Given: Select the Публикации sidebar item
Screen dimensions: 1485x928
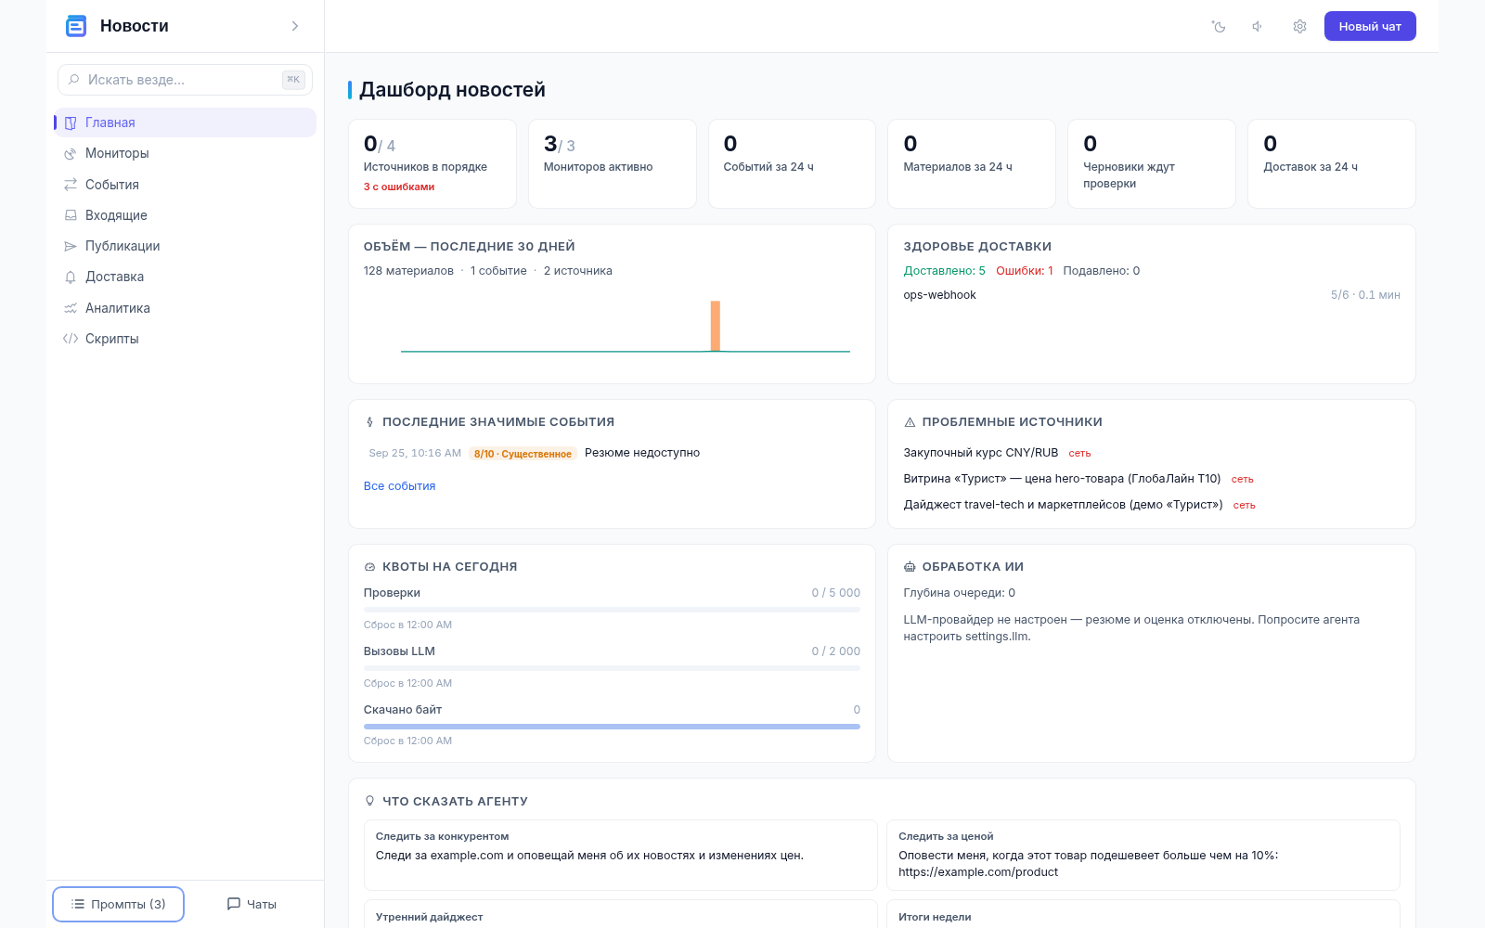Looking at the screenshot, I should (185, 246).
